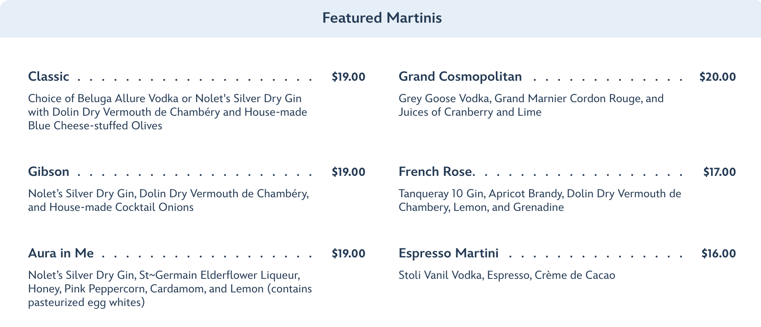Click the $20.00 Grand Cosmopolitan price
The image size is (761, 327).
pos(717,77)
